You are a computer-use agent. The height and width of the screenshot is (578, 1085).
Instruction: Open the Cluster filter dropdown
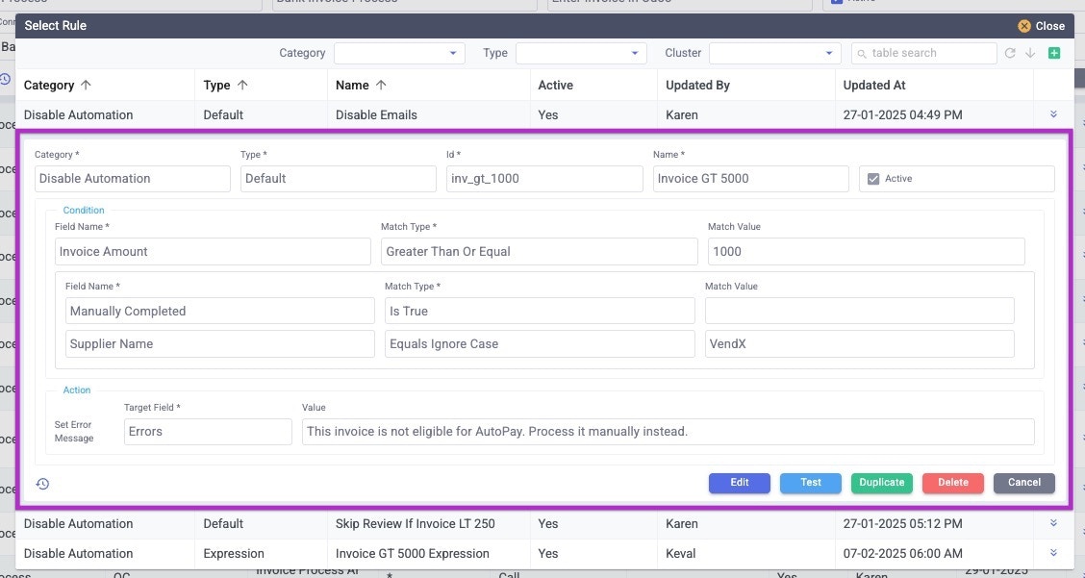(x=775, y=53)
